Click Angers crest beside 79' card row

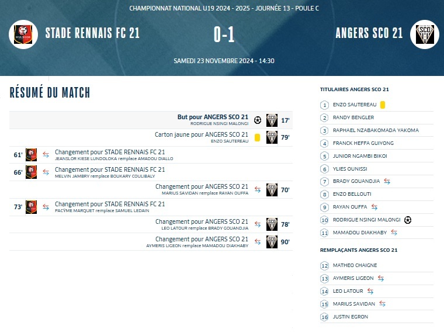[x=272, y=137]
